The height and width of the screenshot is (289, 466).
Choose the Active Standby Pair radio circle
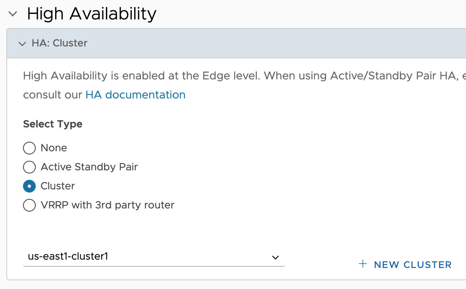[x=29, y=167]
